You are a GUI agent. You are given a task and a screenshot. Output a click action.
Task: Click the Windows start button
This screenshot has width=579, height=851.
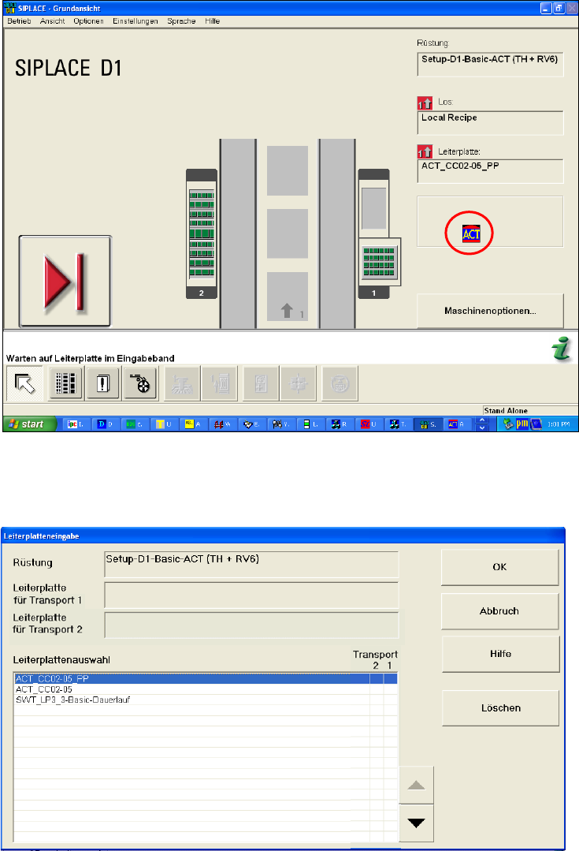[x=28, y=424]
